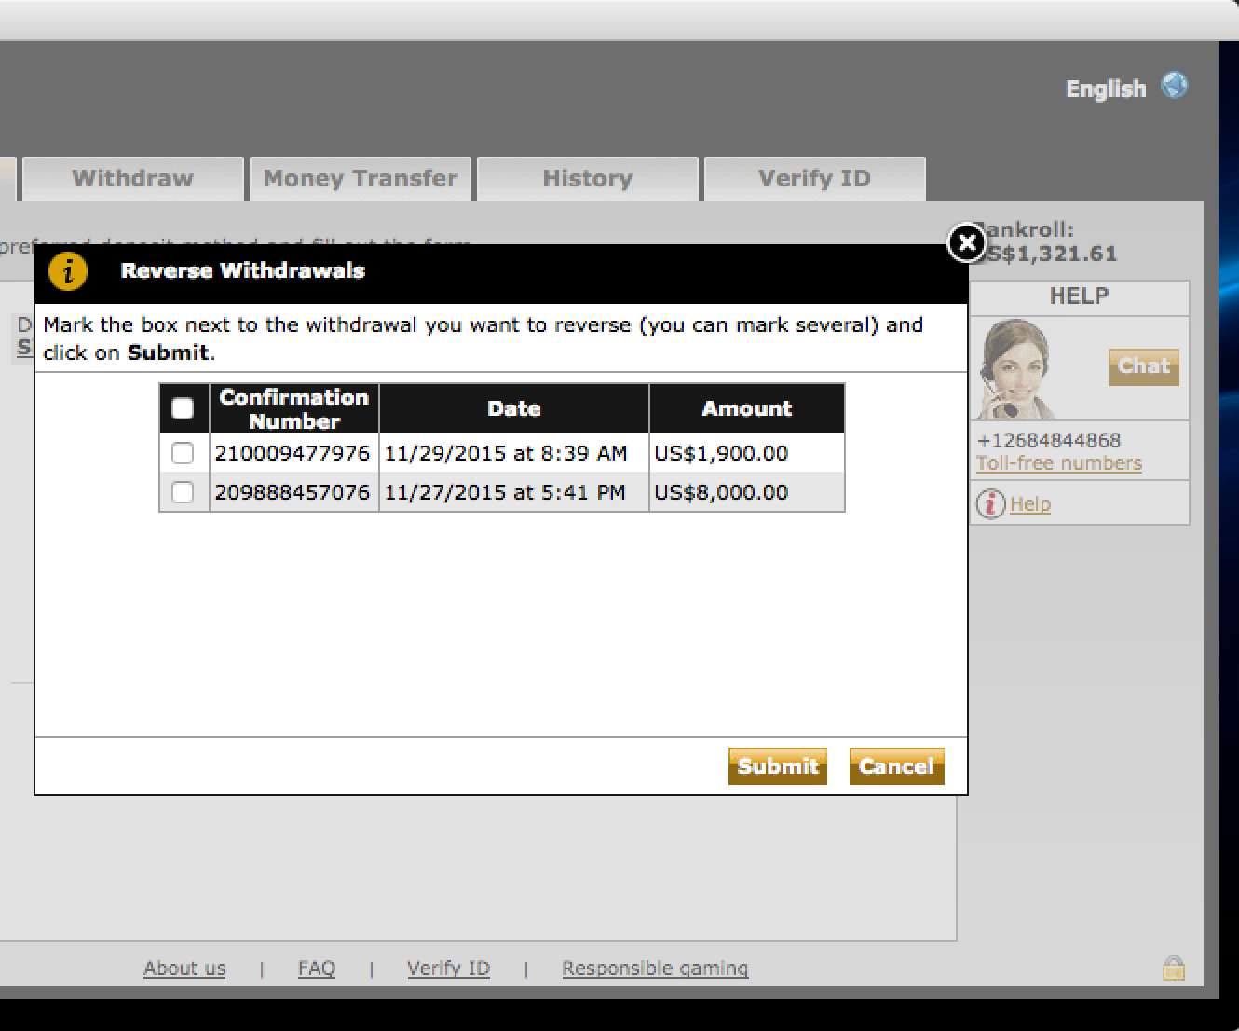Submit the selected withdrawal reversals
1239x1031 pixels.
pyautogui.click(x=778, y=766)
